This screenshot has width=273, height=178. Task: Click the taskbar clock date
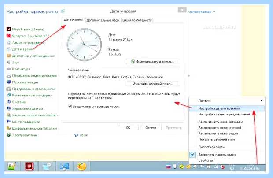tap(250, 169)
